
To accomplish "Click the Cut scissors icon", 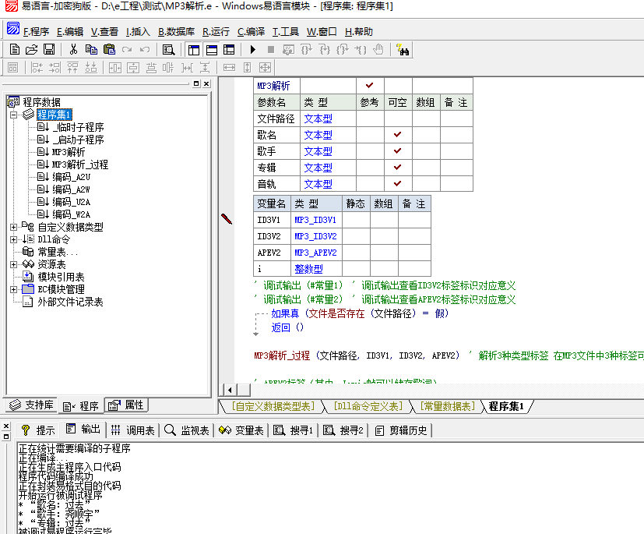I will 73,50.
